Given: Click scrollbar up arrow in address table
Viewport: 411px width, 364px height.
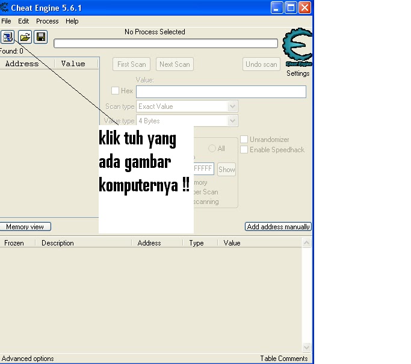Looking at the screenshot, I should pyautogui.click(x=306, y=242).
